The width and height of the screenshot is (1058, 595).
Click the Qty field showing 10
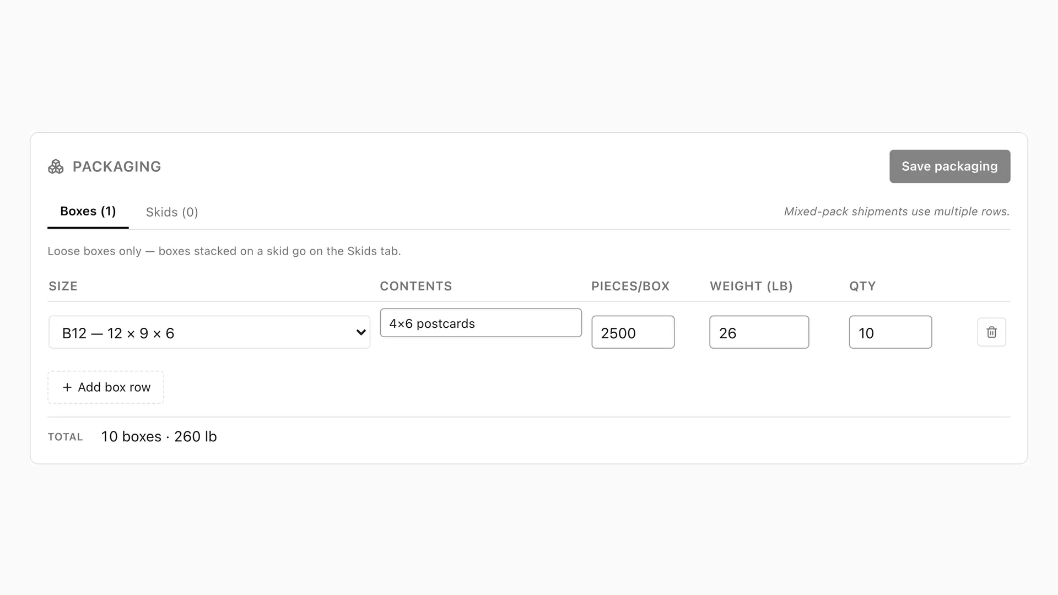[x=890, y=332]
